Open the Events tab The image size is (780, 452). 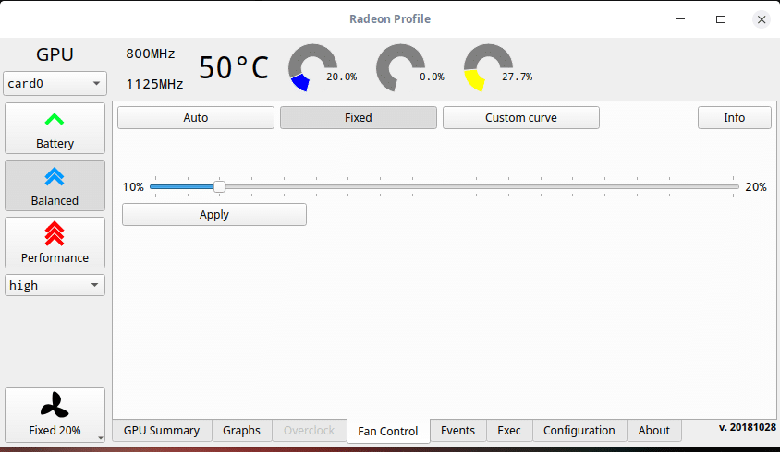[457, 430]
